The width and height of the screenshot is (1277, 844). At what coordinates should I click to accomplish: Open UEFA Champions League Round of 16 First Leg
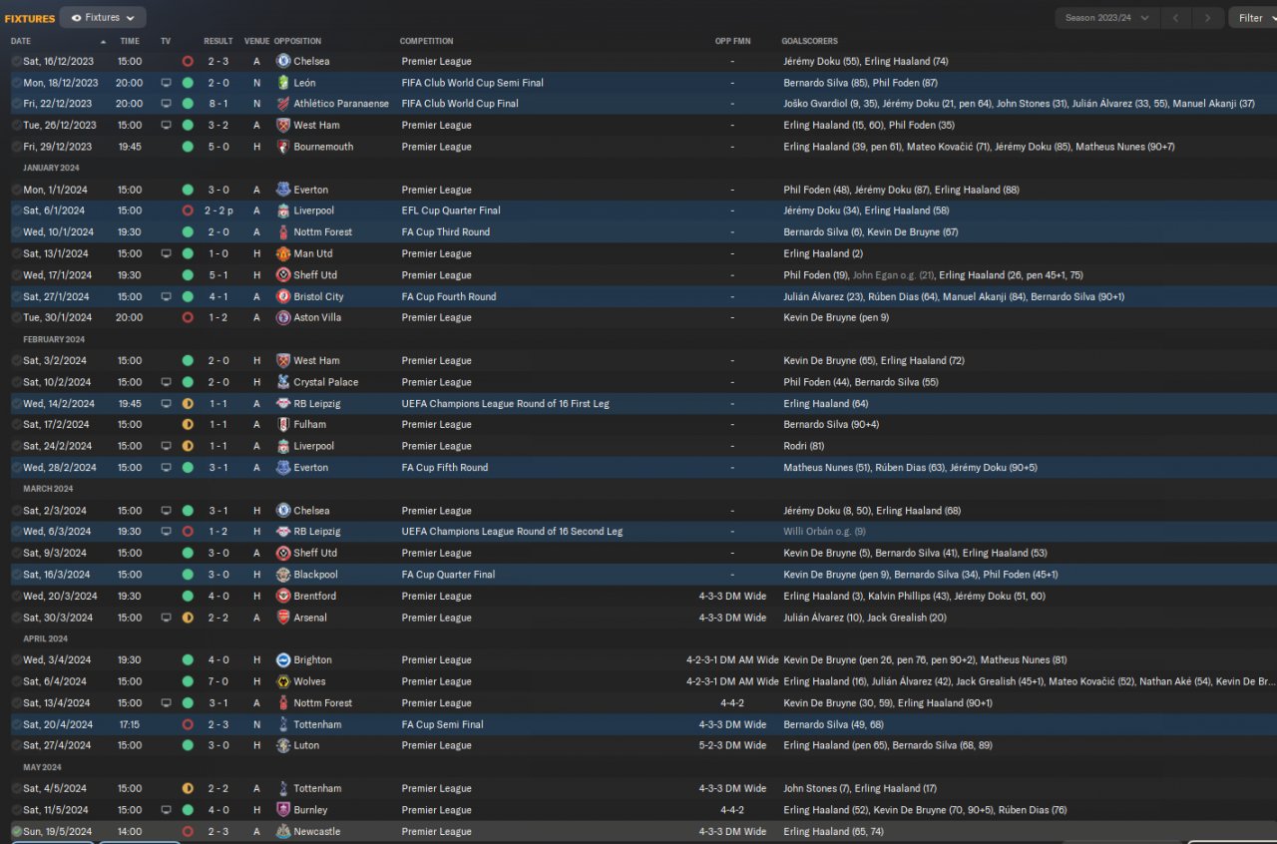coord(506,403)
